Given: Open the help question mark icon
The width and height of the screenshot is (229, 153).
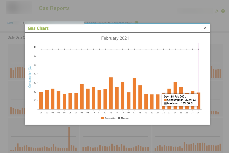Looking at the screenshot, I should click(x=223, y=11).
